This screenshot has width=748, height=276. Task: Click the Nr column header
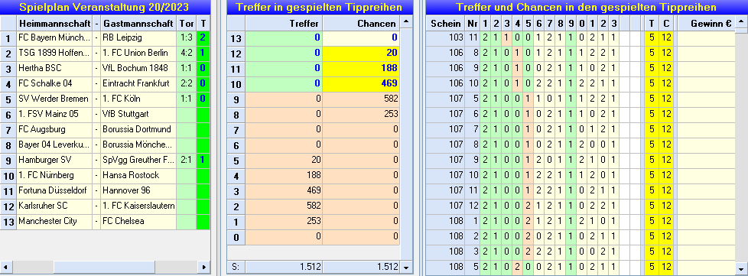472,23
